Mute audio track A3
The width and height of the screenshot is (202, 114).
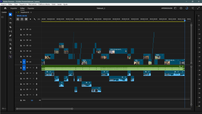point(31,79)
